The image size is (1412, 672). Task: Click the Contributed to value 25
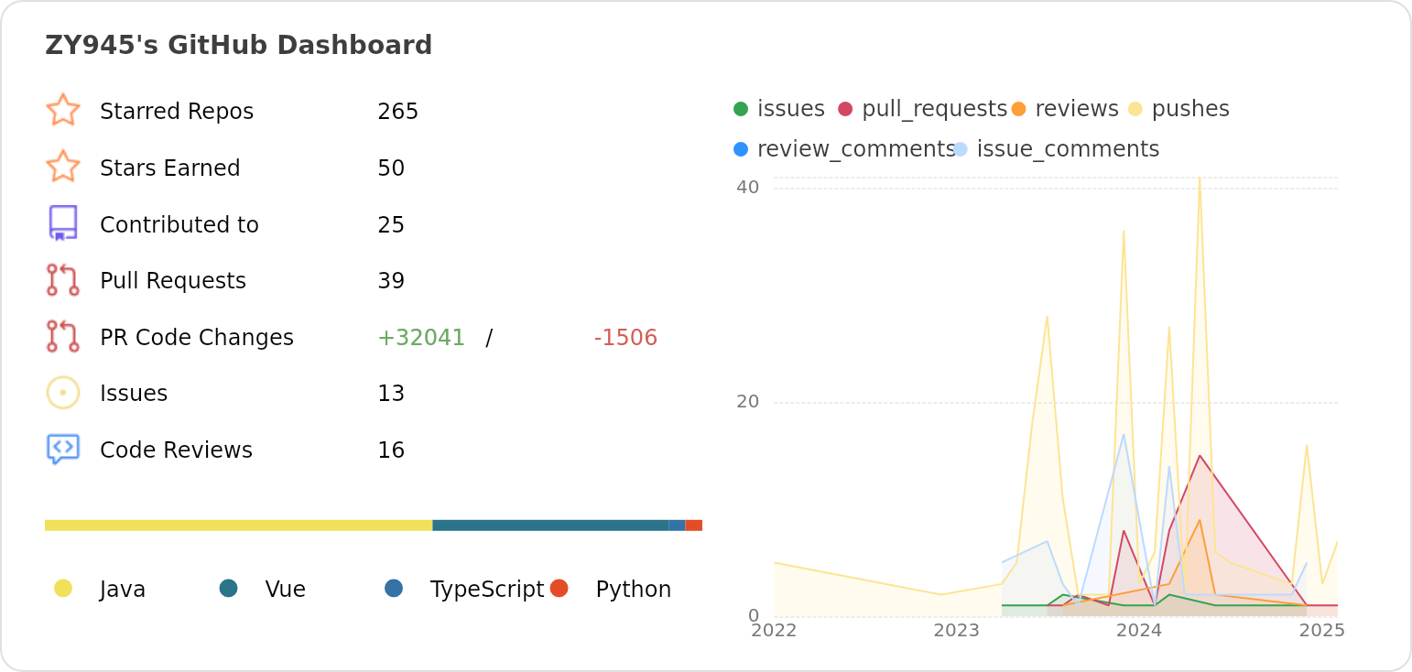[391, 225]
